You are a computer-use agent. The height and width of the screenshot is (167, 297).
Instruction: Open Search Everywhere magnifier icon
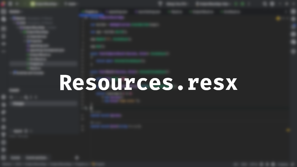point(265,4)
